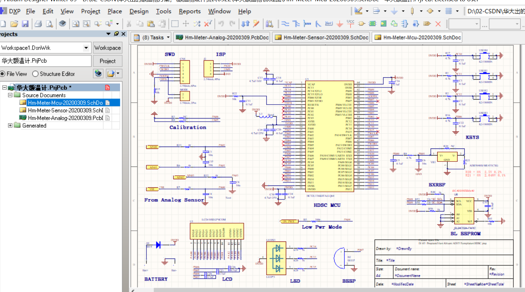This screenshot has width=525, height=292.
Task: Open the Projects panel options dropdown arrow
Action: tap(108, 34)
